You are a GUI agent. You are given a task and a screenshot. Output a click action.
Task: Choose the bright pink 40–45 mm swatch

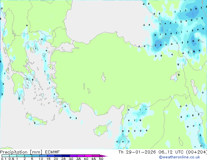point(88,156)
